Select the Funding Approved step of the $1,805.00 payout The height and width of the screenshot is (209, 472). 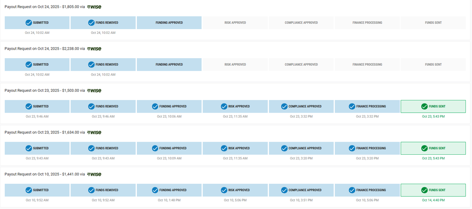tap(169, 23)
